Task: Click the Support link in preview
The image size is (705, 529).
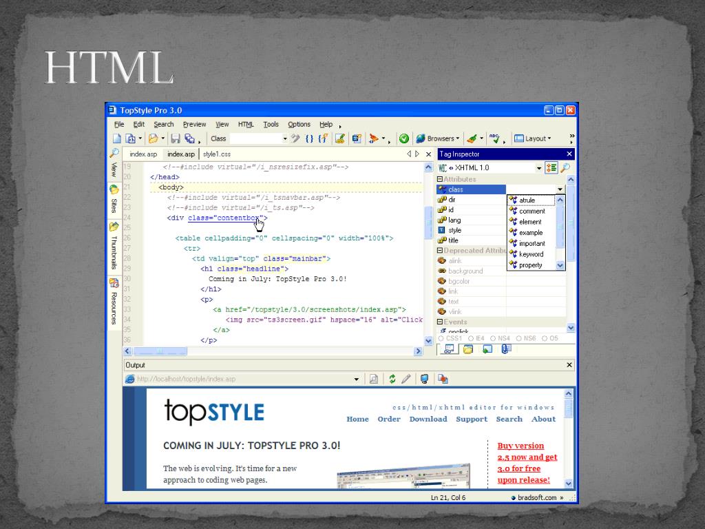Action: click(x=472, y=419)
